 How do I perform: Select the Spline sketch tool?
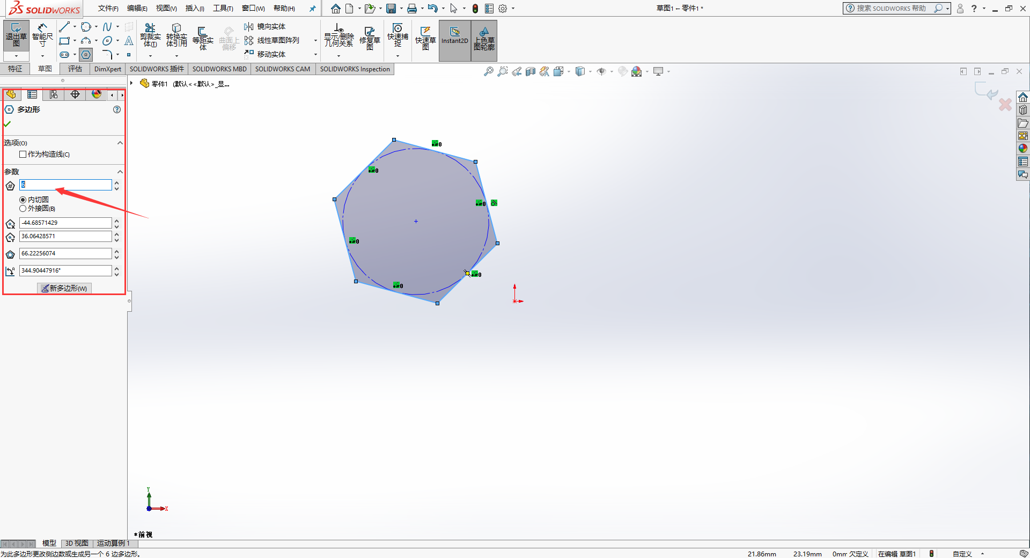coord(107,27)
